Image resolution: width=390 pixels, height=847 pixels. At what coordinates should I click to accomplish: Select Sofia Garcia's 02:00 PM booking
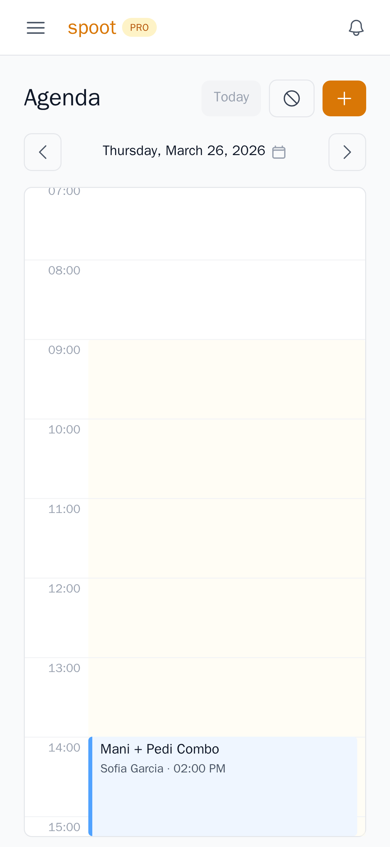(x=163, y=768)
